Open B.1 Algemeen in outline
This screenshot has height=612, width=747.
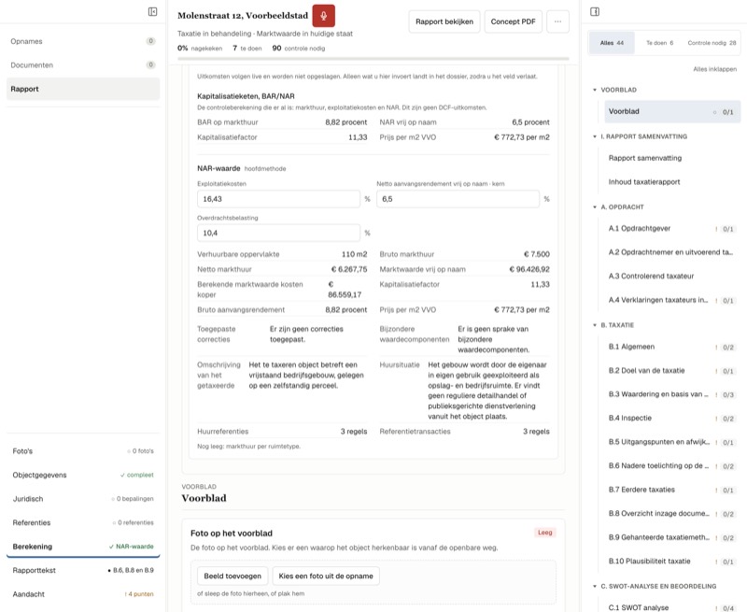pyautogui.click(x=672, y=347)
